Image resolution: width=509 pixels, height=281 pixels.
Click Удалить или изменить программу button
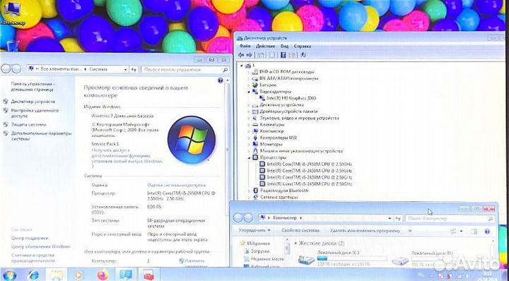pos(365,231)
